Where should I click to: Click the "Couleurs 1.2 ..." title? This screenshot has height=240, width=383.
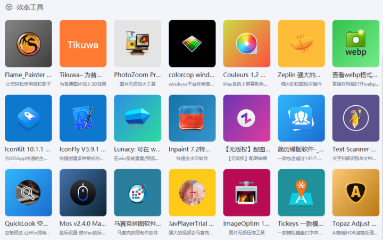click(x=244, y=75)
